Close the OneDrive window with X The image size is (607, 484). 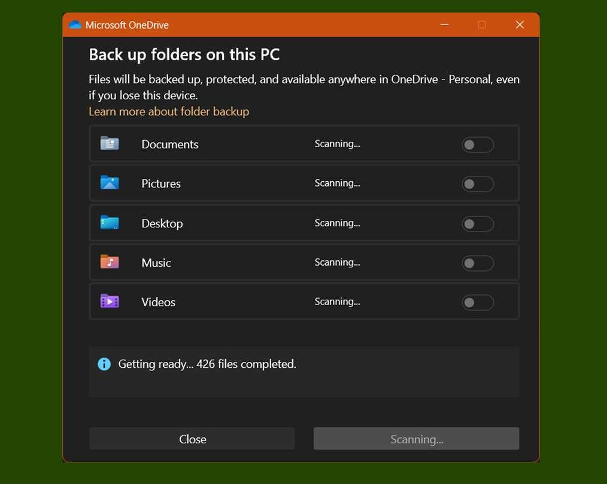[520, 25]
